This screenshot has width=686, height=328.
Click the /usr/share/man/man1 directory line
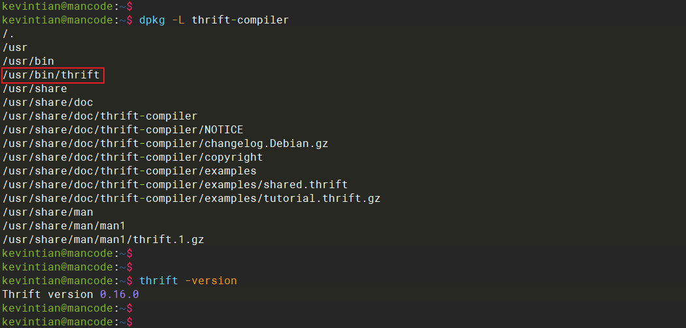point(64,225)
